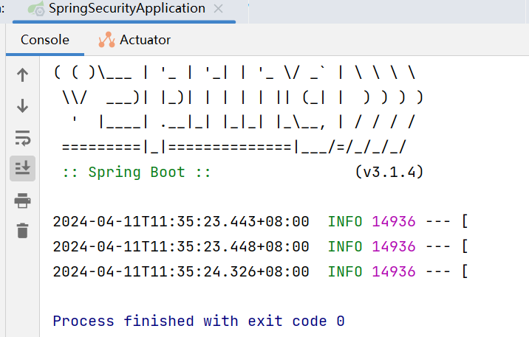Close the SpringSecurityApplication run tab
Viewport: 529px width, 337px height.
point(218,9)
